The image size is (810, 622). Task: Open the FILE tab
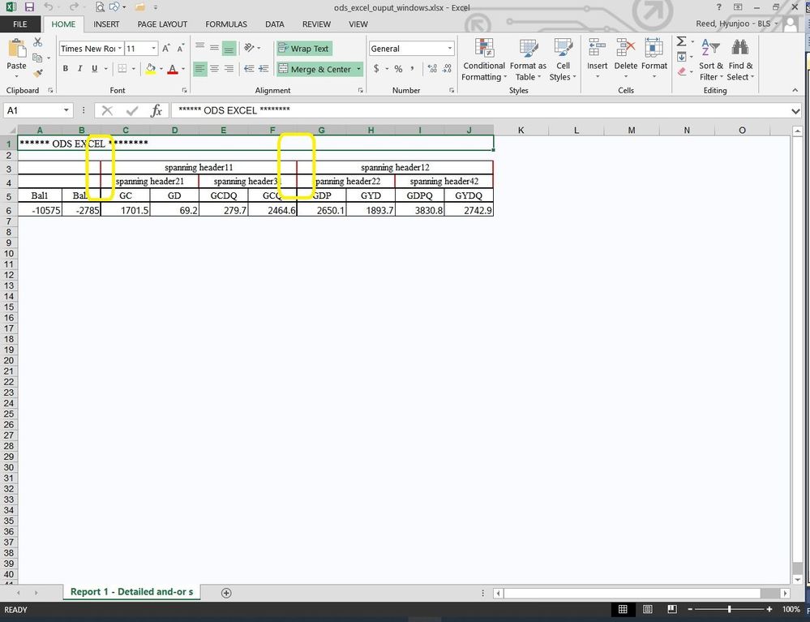[20, 24]
